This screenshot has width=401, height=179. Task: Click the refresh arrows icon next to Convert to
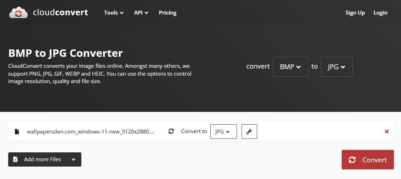click(171, 131)
